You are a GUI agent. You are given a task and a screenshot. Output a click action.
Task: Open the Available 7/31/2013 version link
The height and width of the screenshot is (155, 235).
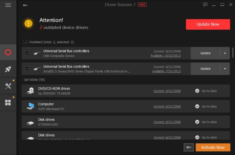point(166,71)
